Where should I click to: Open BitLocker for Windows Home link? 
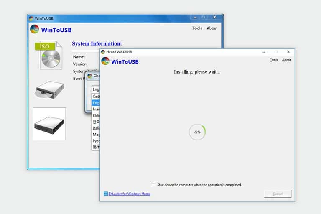(130, 194)
